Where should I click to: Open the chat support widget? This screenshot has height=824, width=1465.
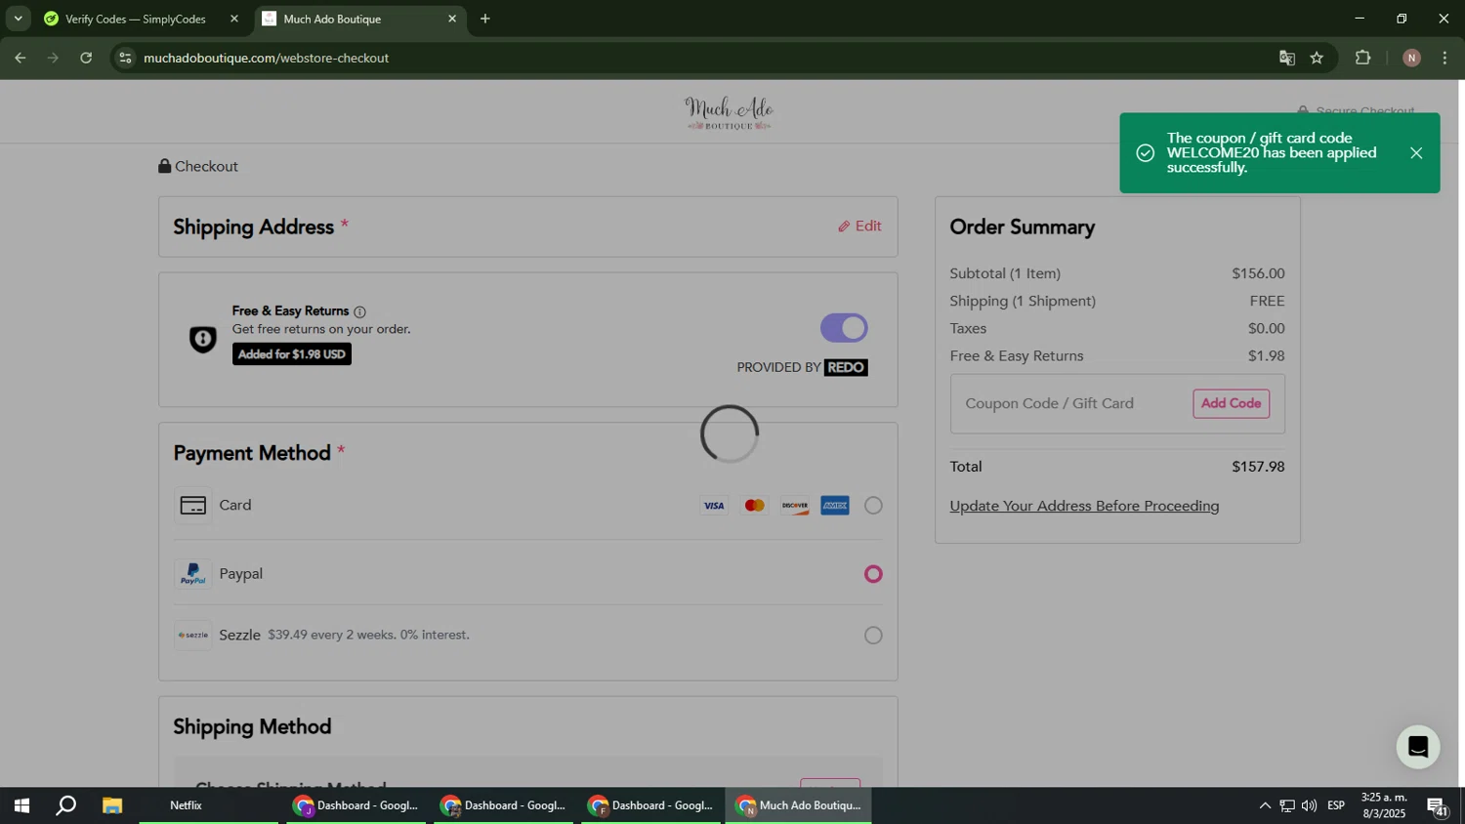(x=1418, y=747)
